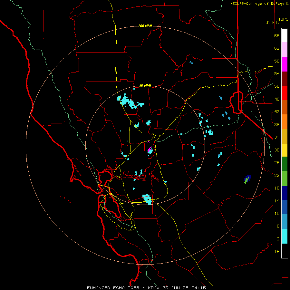290x290 pixels.
Task: Click the 54 value on the legend
Action: [x=277, y=73]
